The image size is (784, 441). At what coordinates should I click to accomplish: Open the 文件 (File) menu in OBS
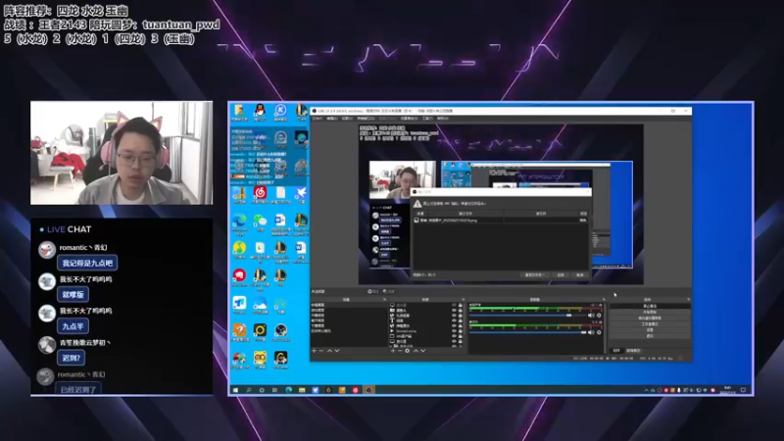tap(317, 119)
